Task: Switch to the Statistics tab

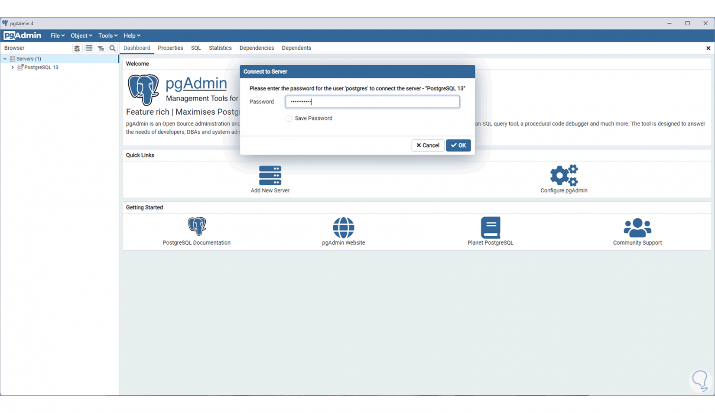Action: [220, 48]
